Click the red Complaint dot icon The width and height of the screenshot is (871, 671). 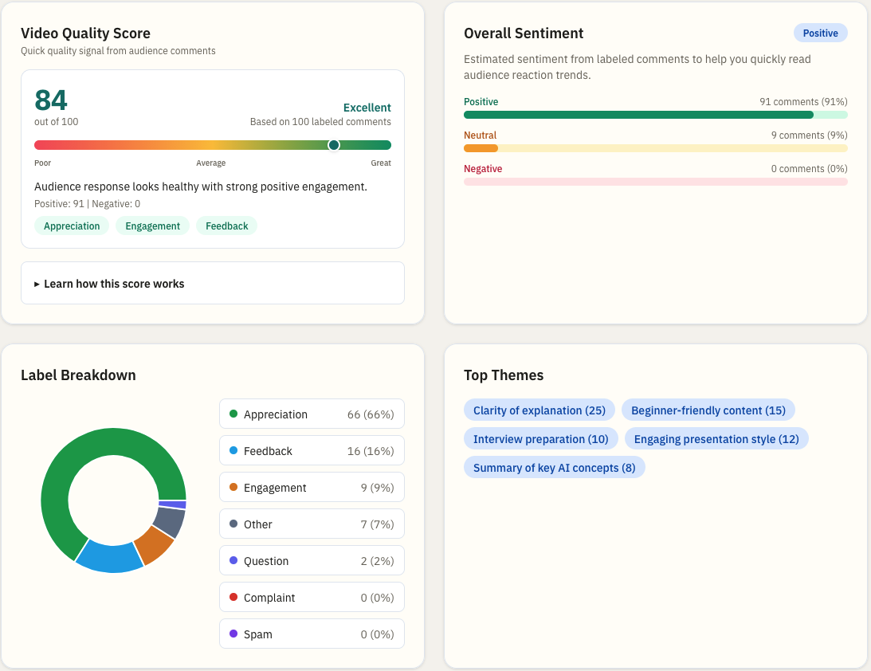pos(233,597)
